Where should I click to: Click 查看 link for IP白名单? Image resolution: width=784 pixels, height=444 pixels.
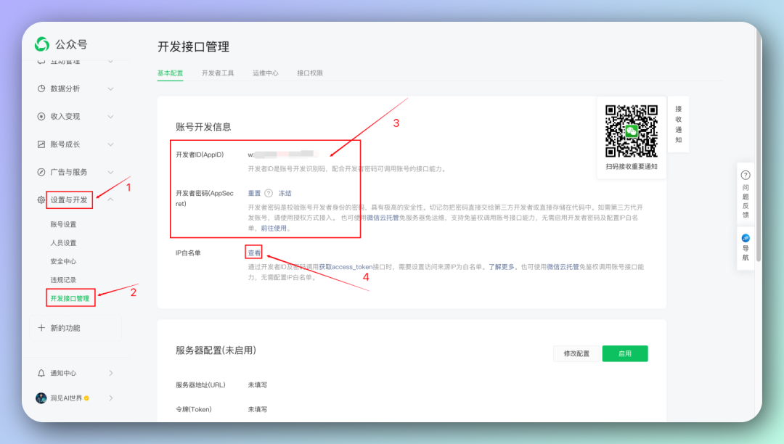(x=254, y=253)
